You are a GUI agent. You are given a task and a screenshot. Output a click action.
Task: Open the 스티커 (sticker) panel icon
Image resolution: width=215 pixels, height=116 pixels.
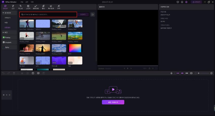pyautogui.click(x=28, y=6)
